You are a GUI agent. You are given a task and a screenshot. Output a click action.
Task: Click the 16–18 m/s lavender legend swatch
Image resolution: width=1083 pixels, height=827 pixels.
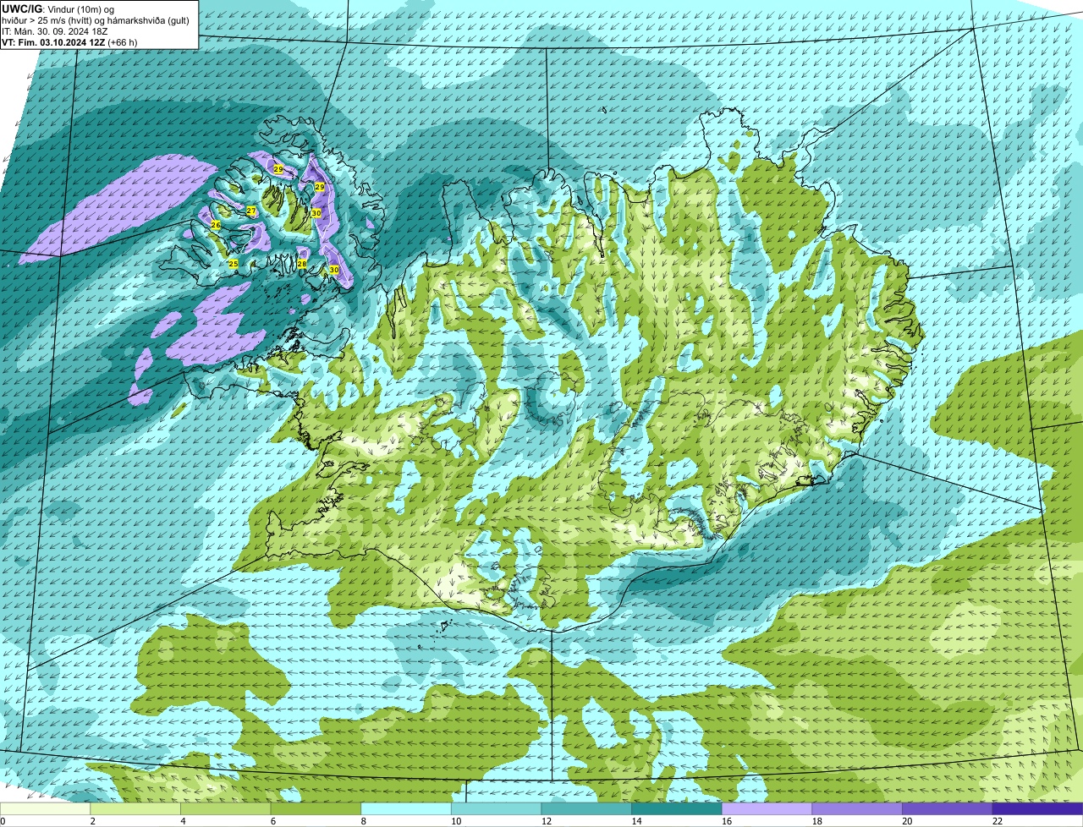(x=767, y=808)
